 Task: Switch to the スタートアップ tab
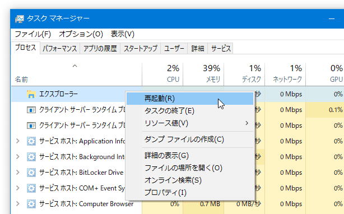pos(141,48)
